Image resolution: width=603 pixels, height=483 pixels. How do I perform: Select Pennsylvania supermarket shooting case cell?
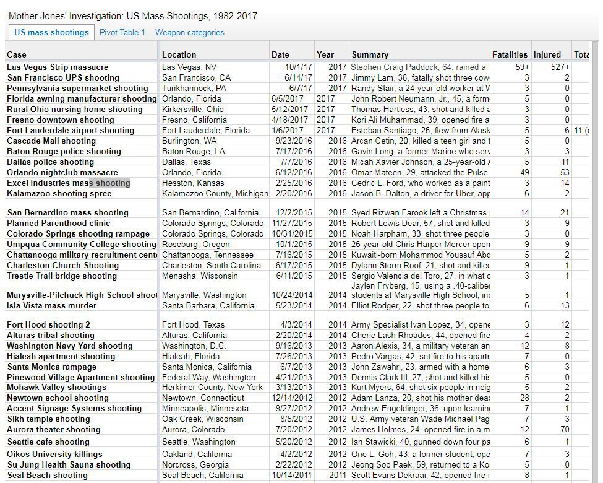(82, 88)
